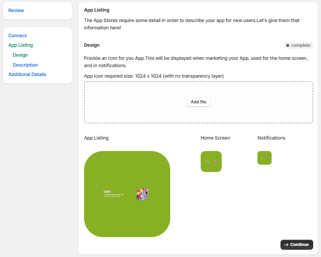
Task: Open the Design sub-item in sidebar
Action: click(x=20, y=55)
